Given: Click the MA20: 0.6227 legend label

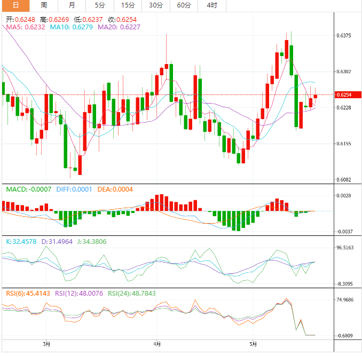Looking at the screenshot, I should pyautogui.click(x=119, y=27).
